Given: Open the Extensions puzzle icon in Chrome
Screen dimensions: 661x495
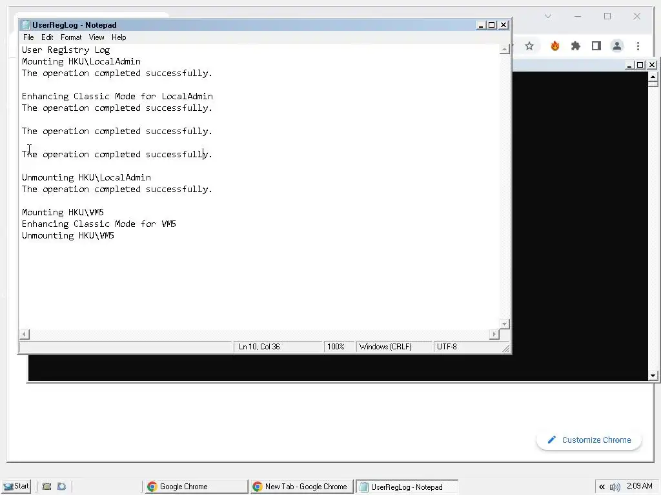Looking at the screenshot, I should point(575,46).
